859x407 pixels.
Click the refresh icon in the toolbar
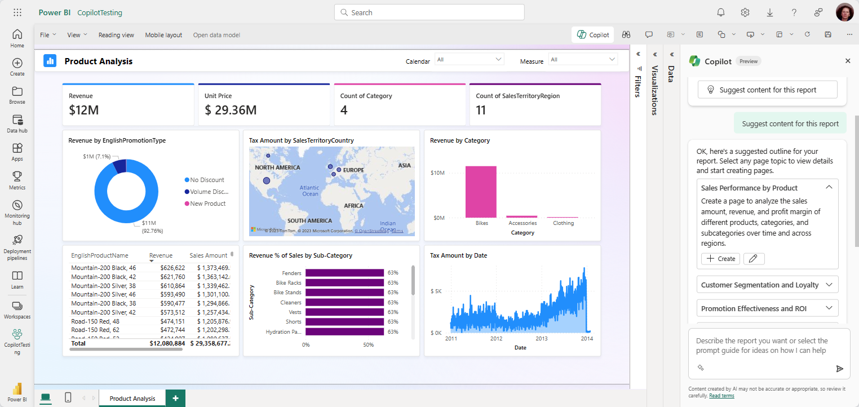click(x=807, y=34)
